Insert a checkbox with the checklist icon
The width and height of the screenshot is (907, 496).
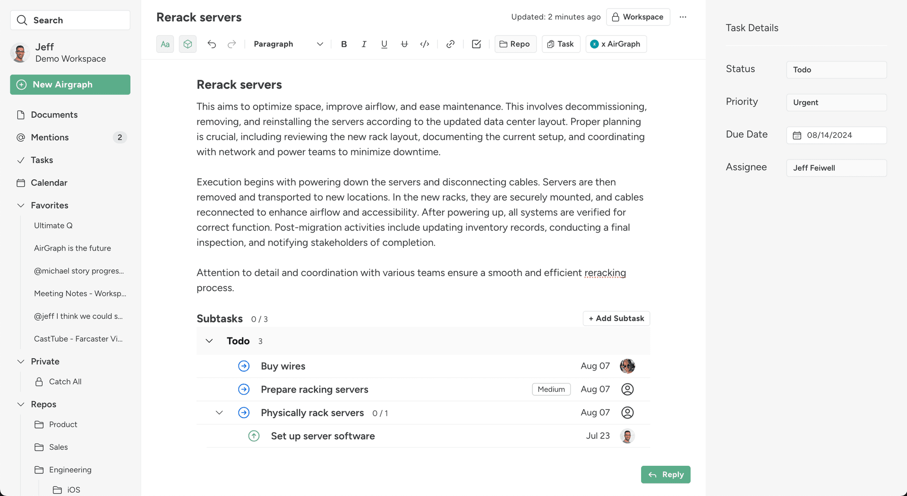pos(476,44)
